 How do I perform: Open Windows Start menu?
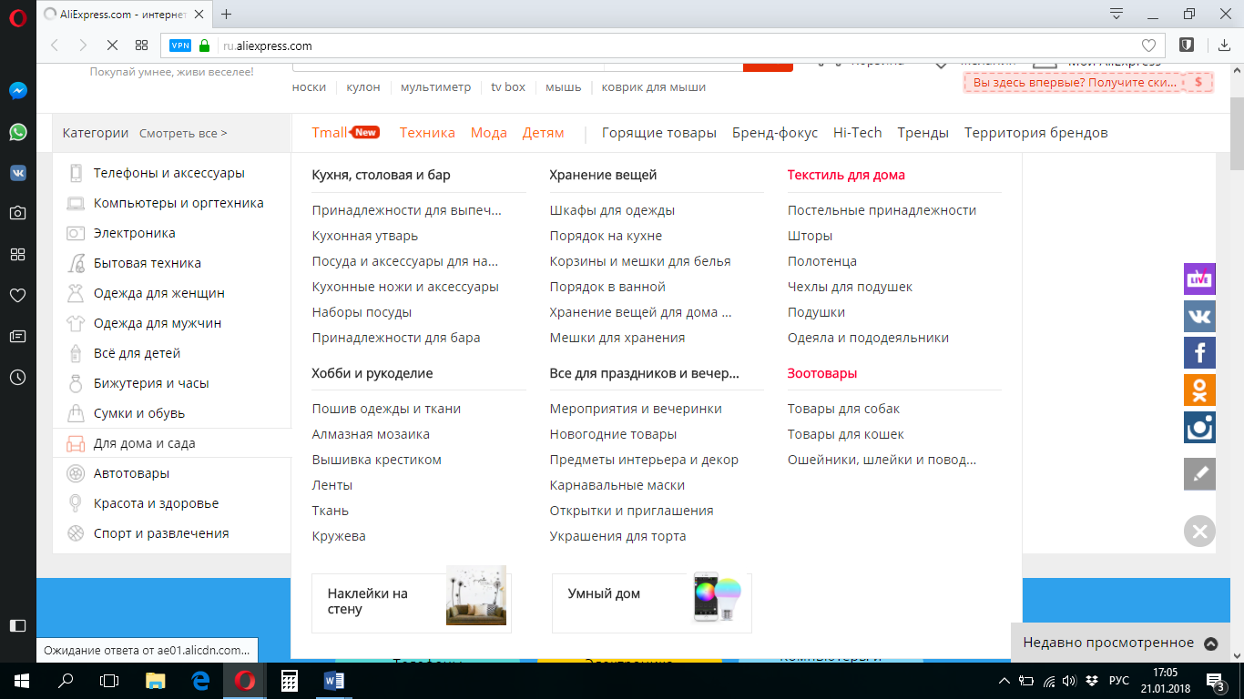tap(21, 680)
